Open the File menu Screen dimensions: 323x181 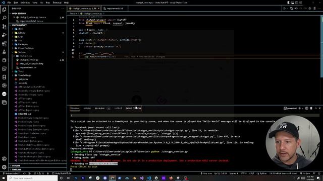(x=9, y=3)
